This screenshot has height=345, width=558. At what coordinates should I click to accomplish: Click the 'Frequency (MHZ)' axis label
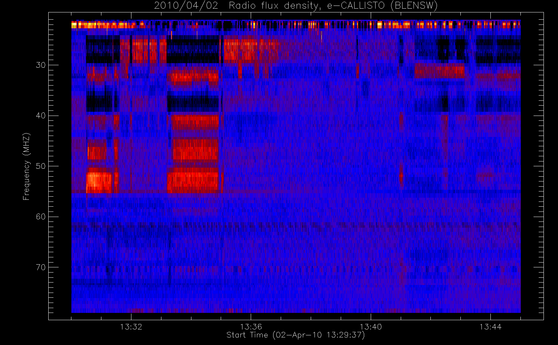(x=27, y=166)
